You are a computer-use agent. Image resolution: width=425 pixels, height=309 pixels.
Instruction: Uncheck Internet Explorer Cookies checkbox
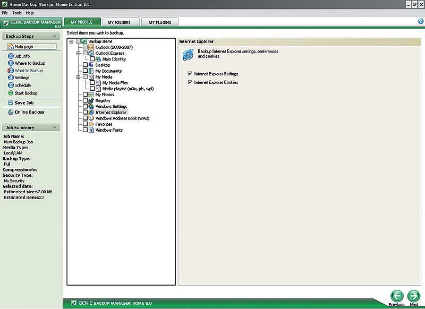(190, 82)
